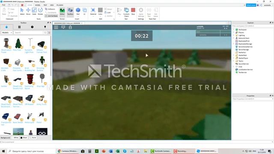The image size is (274, 154).
Task: Switch to the TEST ribbon tab
Action: pyautogui.click(x=45, y=5)
